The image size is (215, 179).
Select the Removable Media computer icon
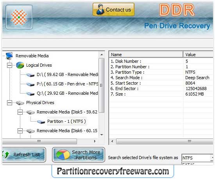[x=9, y=56]
